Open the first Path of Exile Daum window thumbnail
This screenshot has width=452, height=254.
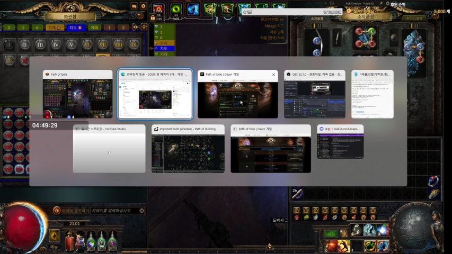(238, 94)
